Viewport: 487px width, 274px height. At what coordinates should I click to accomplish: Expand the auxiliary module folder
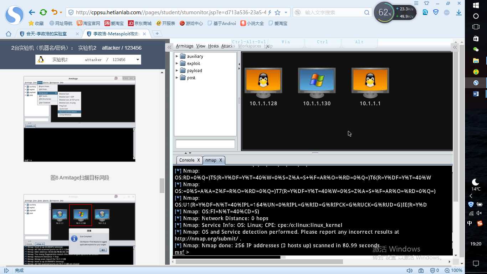pyautogui.click(x=177, y=56)
